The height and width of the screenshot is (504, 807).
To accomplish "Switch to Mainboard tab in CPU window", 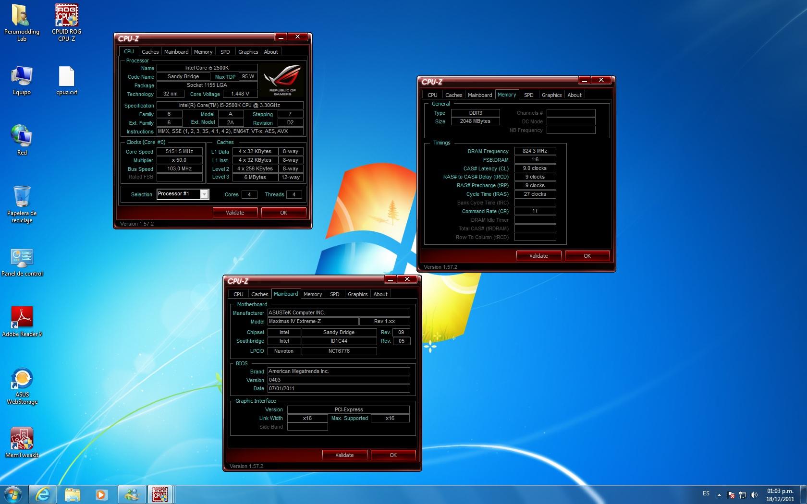I will point(176,52).
